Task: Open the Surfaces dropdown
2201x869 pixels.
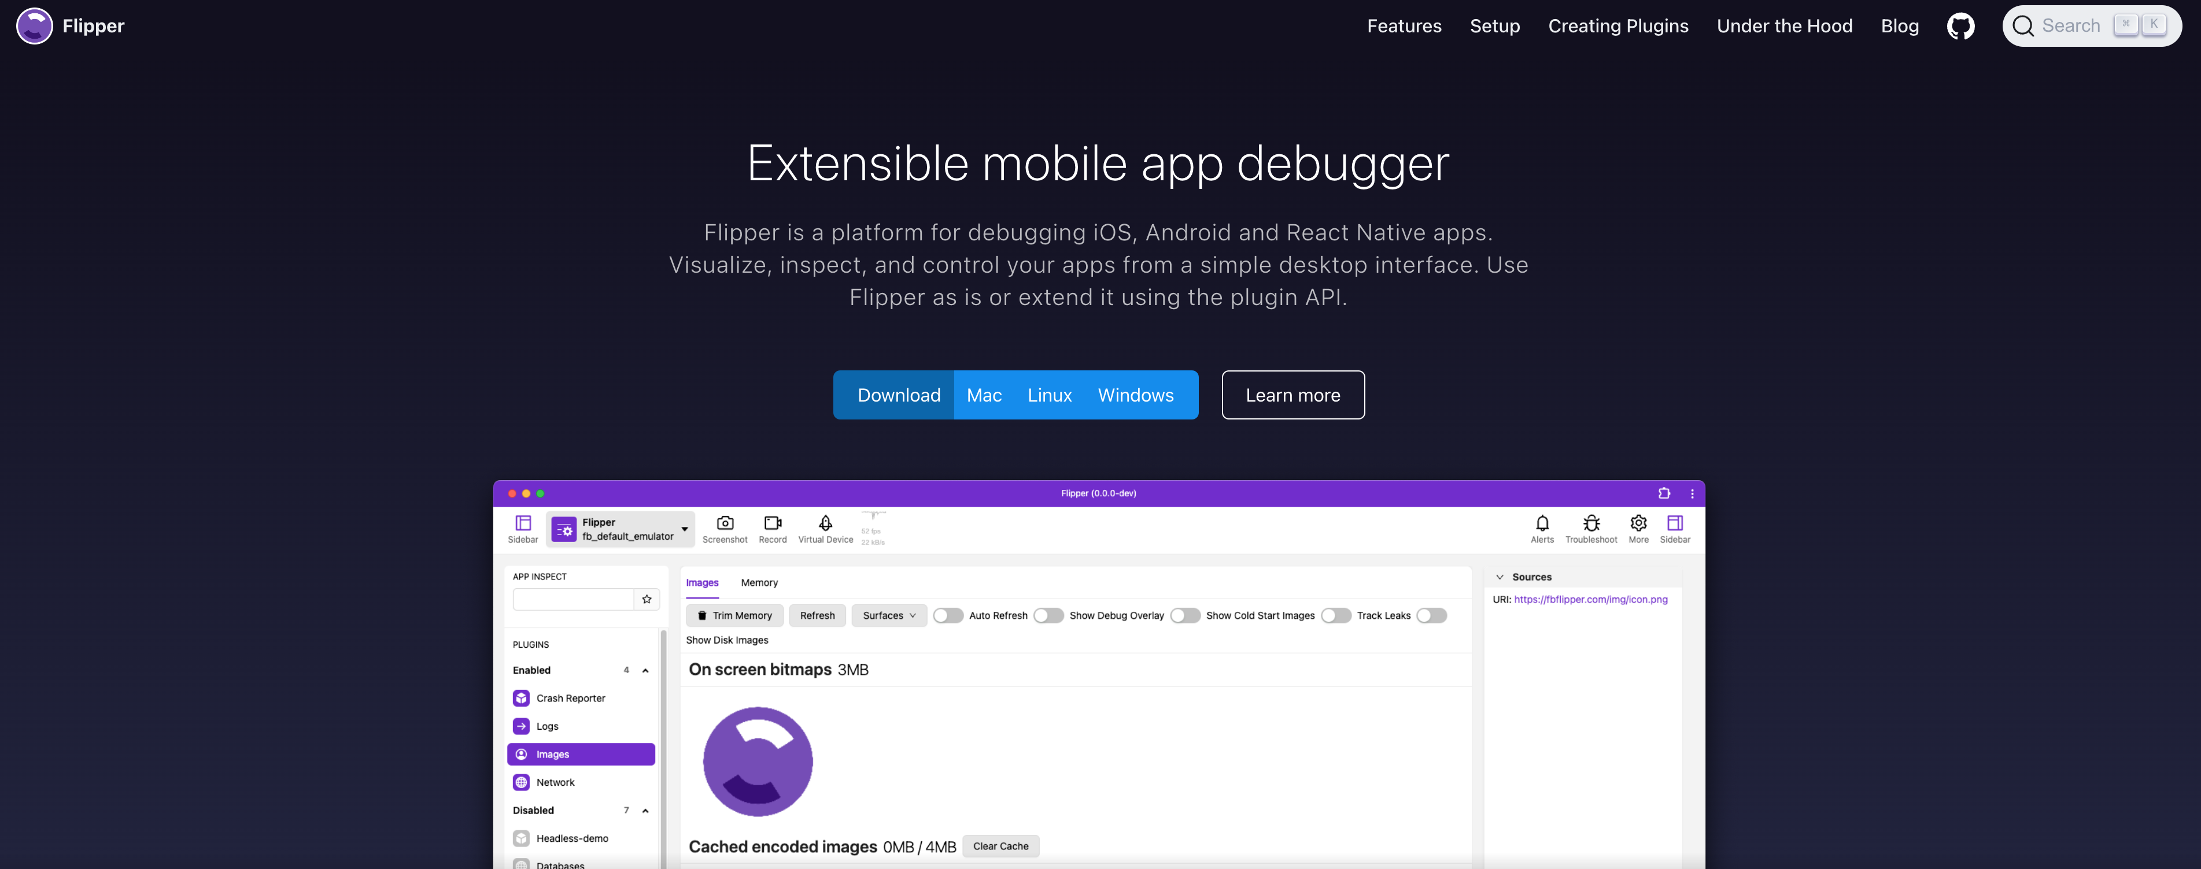Action: [889, 615]
